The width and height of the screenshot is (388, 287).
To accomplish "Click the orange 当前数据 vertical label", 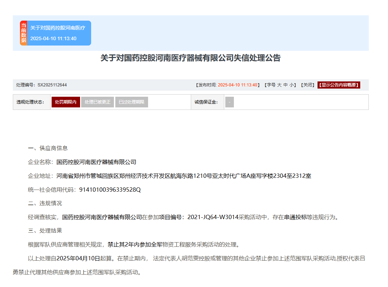I will 23,33.
